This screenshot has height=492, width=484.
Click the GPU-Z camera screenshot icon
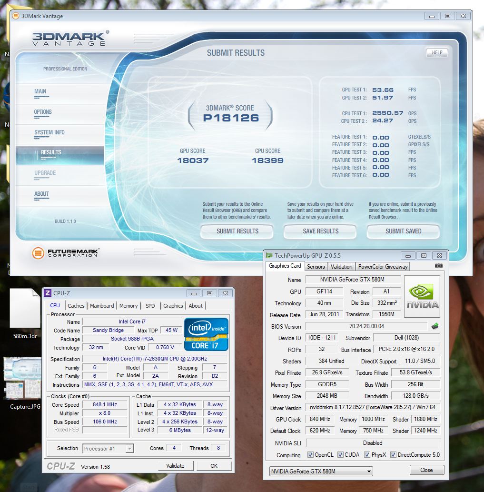pos(438,266)
